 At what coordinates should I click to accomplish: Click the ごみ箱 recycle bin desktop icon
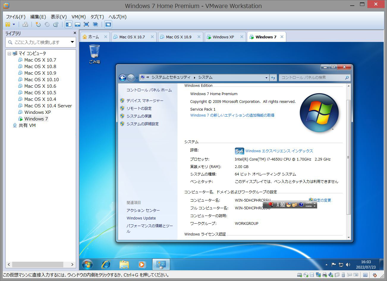click(95, 54)
